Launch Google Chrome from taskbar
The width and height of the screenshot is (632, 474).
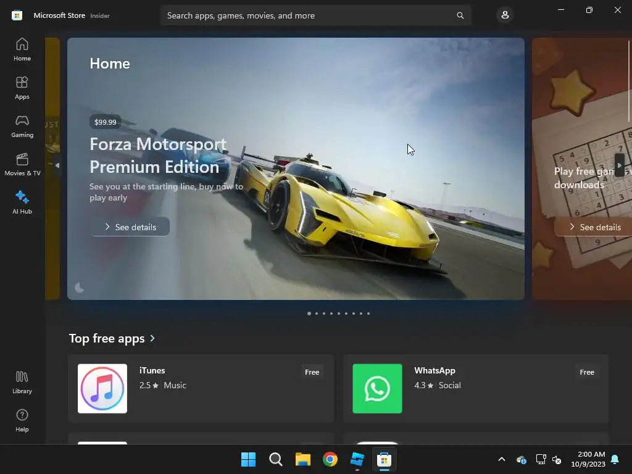pyautogui.click(x=330, y=459)
